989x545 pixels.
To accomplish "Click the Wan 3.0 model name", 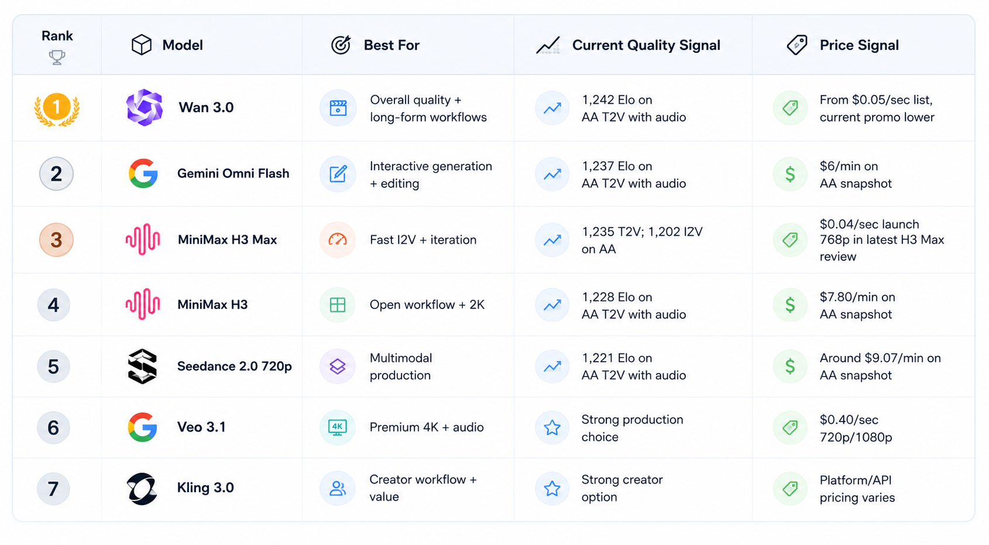I will pos(206,108).
